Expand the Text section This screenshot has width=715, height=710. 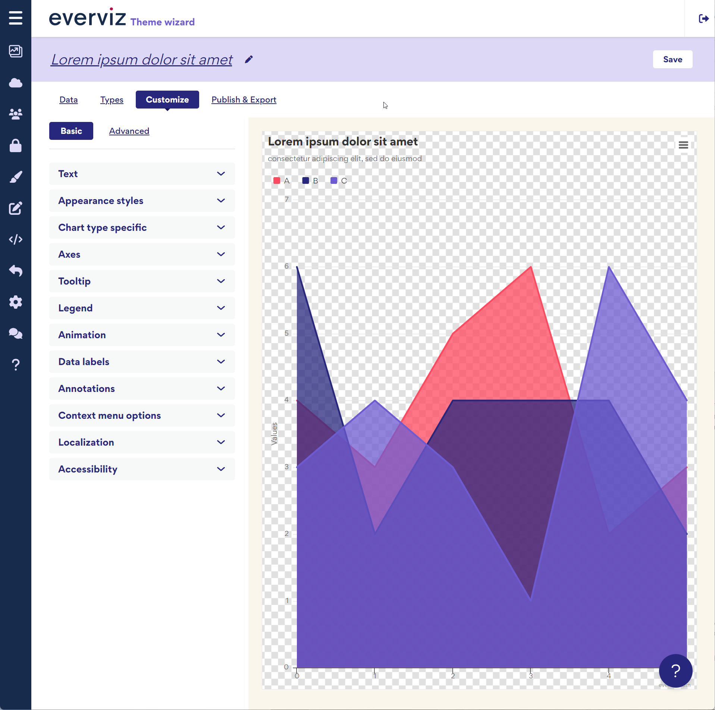(142, 174)
